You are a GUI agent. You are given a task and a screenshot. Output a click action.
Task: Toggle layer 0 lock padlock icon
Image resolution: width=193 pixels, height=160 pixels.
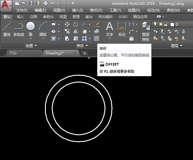pyautogui.click(x=166, y=24)
